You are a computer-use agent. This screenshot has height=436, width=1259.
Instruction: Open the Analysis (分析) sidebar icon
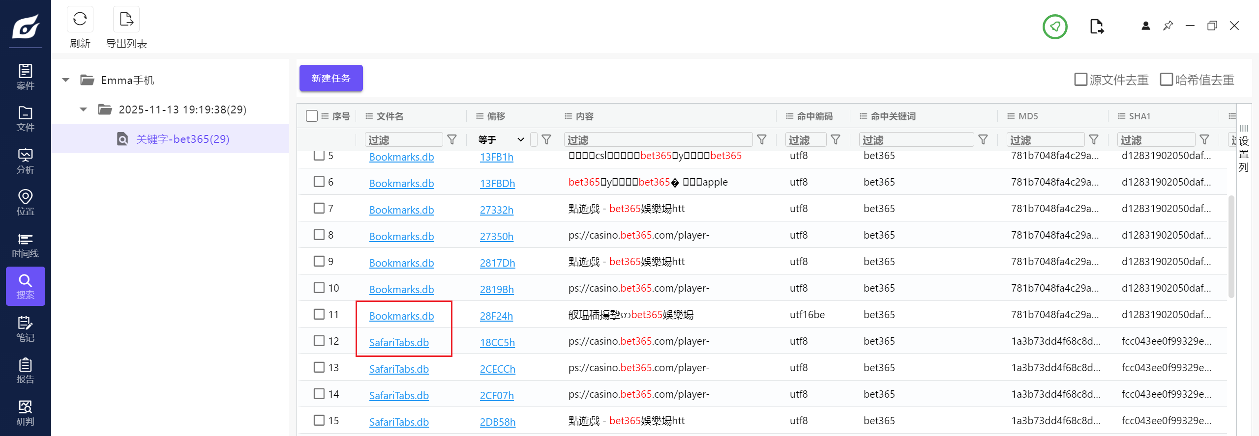coord(25,161)
